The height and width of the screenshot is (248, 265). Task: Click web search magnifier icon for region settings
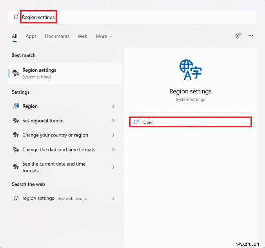pos(16,198)
